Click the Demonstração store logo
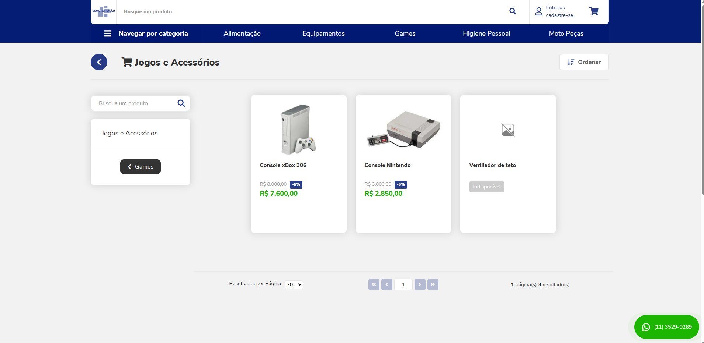Screen dimensions: 704x343 pyautogui.click(x=104, y=11)
